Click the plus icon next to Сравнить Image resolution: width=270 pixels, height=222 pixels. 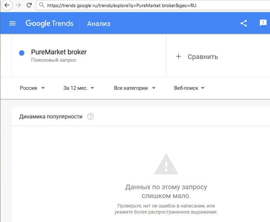pos(179,56)
